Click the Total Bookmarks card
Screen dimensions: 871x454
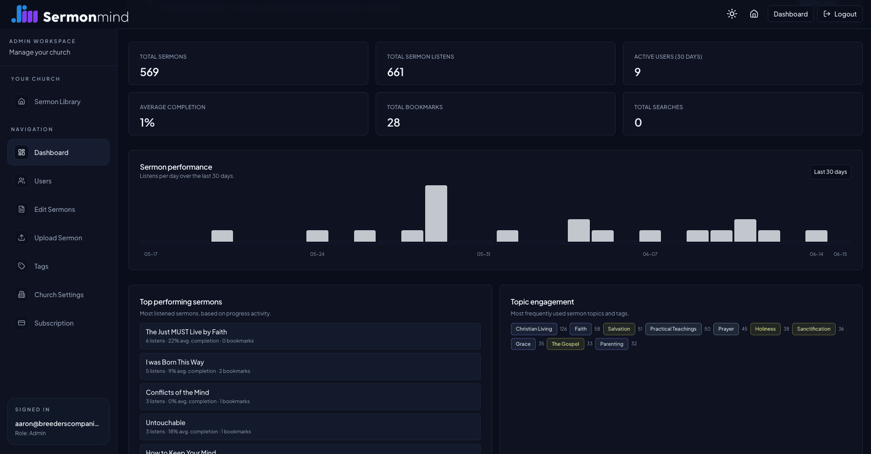[495, 114]
